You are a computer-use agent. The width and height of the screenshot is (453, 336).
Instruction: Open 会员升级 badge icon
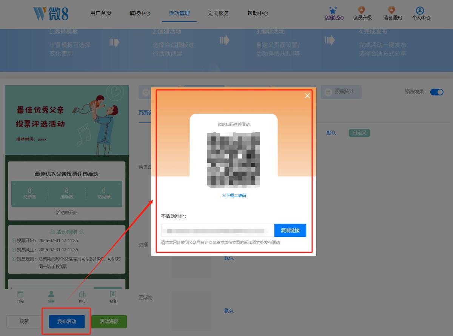coord(362,10)
